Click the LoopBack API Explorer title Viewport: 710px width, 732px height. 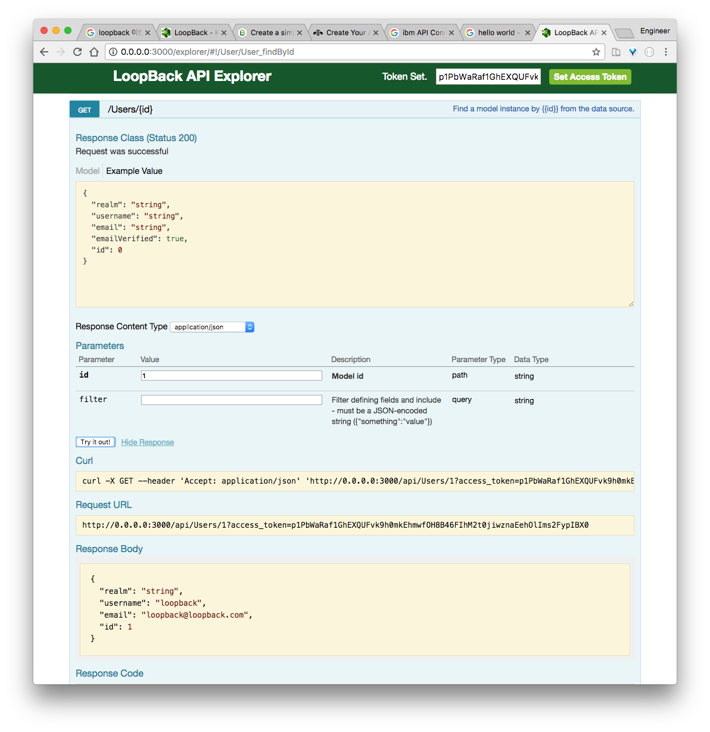192,76
